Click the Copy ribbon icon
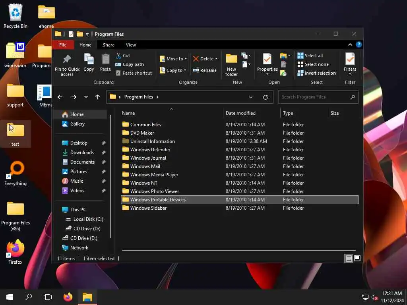The width and height of the screenshot is (407, 305). tap(89, 62)
